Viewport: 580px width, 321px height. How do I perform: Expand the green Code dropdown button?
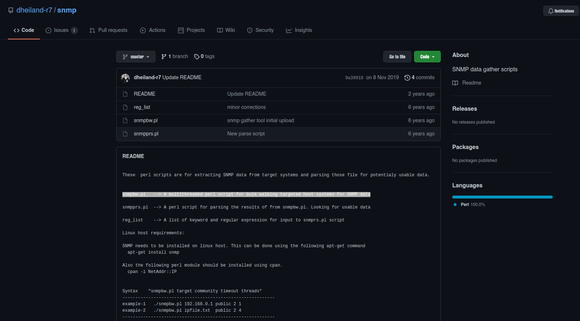point(427,57)
